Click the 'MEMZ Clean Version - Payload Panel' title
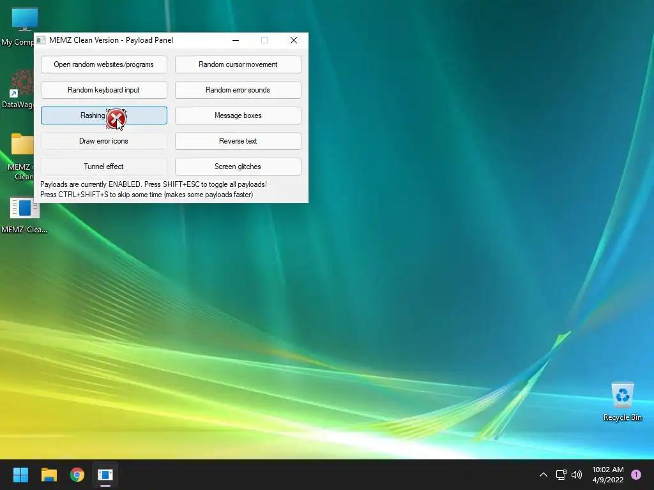The image size is (654, 490). tap(111, 40)
